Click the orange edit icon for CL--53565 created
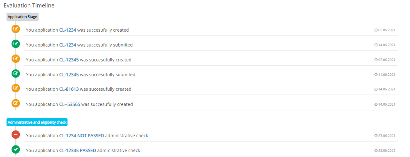This screenshot has width=410, height=157. [x=16, y=103]
